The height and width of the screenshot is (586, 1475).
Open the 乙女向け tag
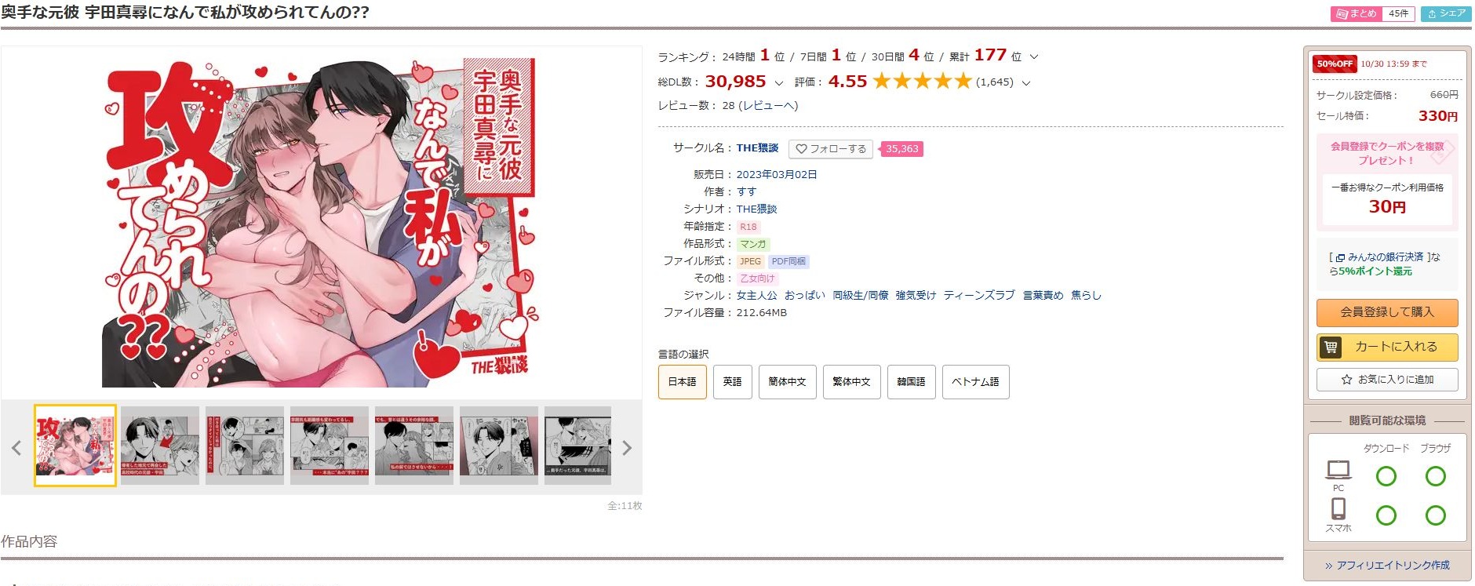coord(757,278)
